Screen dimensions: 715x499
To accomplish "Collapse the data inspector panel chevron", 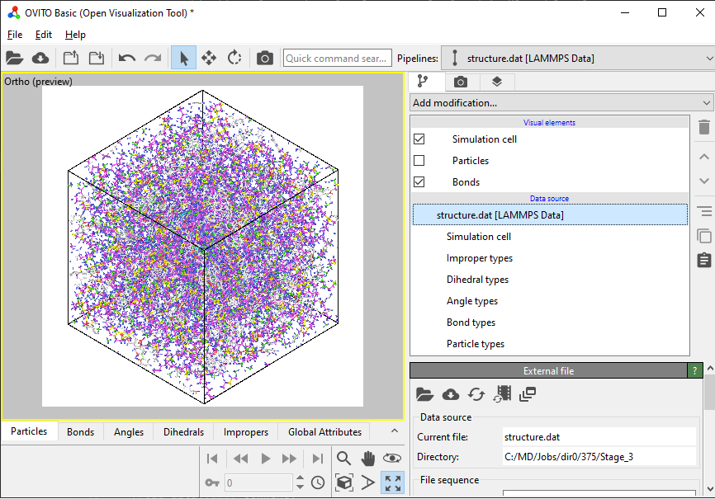I will coord(395,431).
